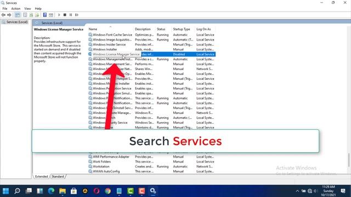The image size is (351, 197).
Task: Toggle Show/Hide Action Pane toolbar icon
Action: click(x=51, y=15)
